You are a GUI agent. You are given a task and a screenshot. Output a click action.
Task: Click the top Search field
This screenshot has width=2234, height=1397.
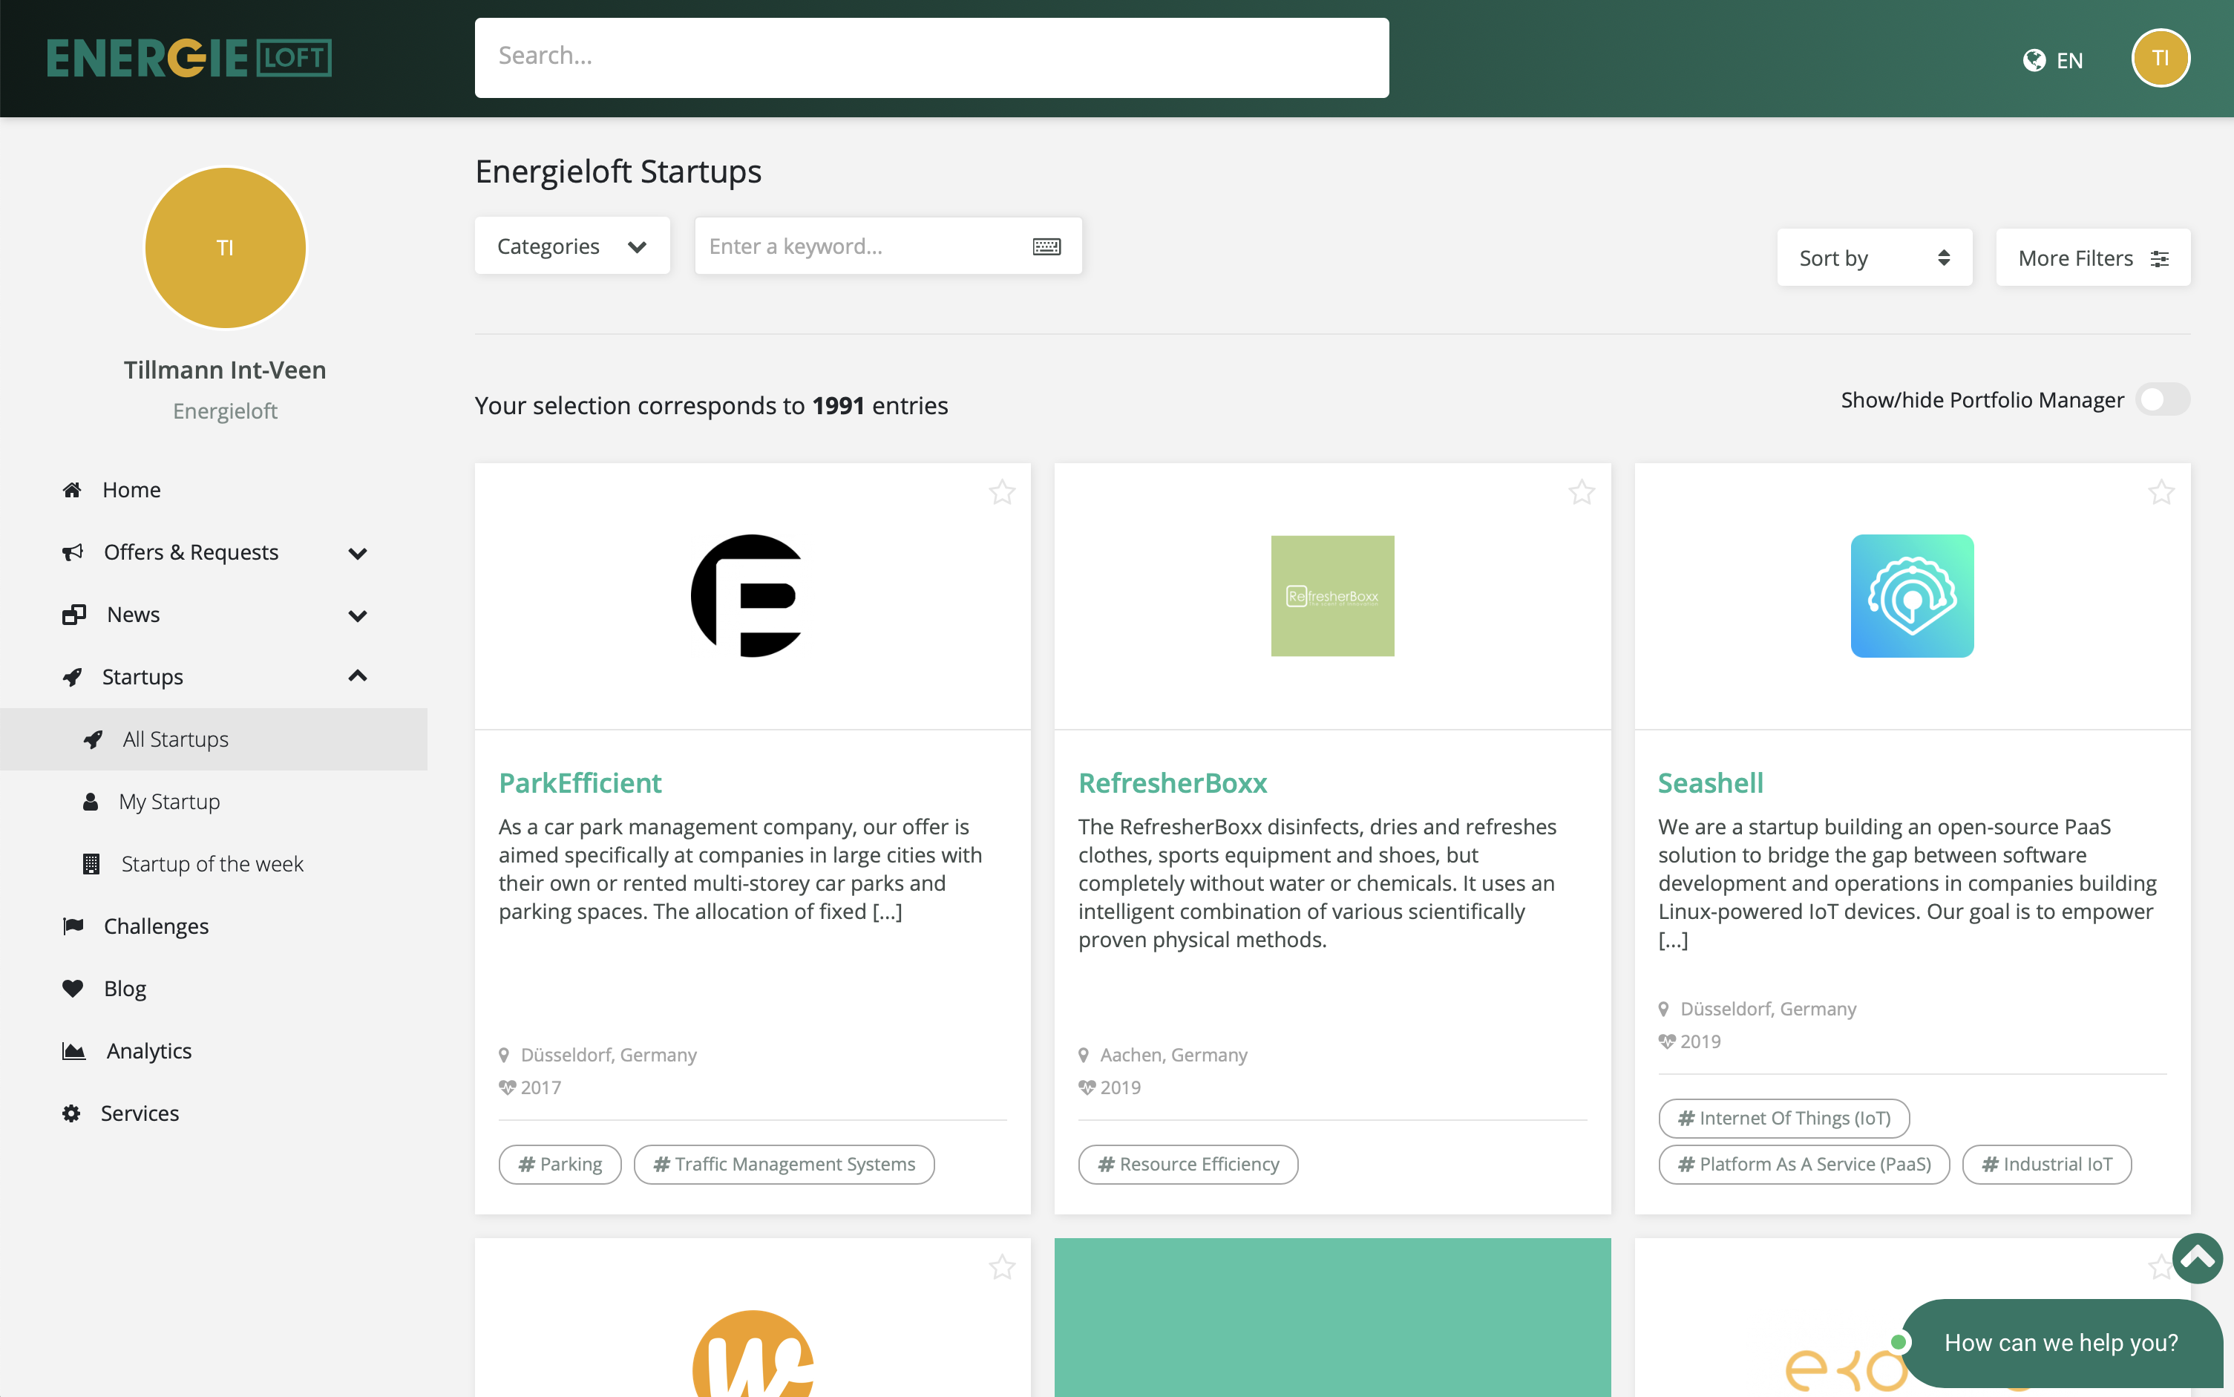pyautogui.click(x=931, y=57)
